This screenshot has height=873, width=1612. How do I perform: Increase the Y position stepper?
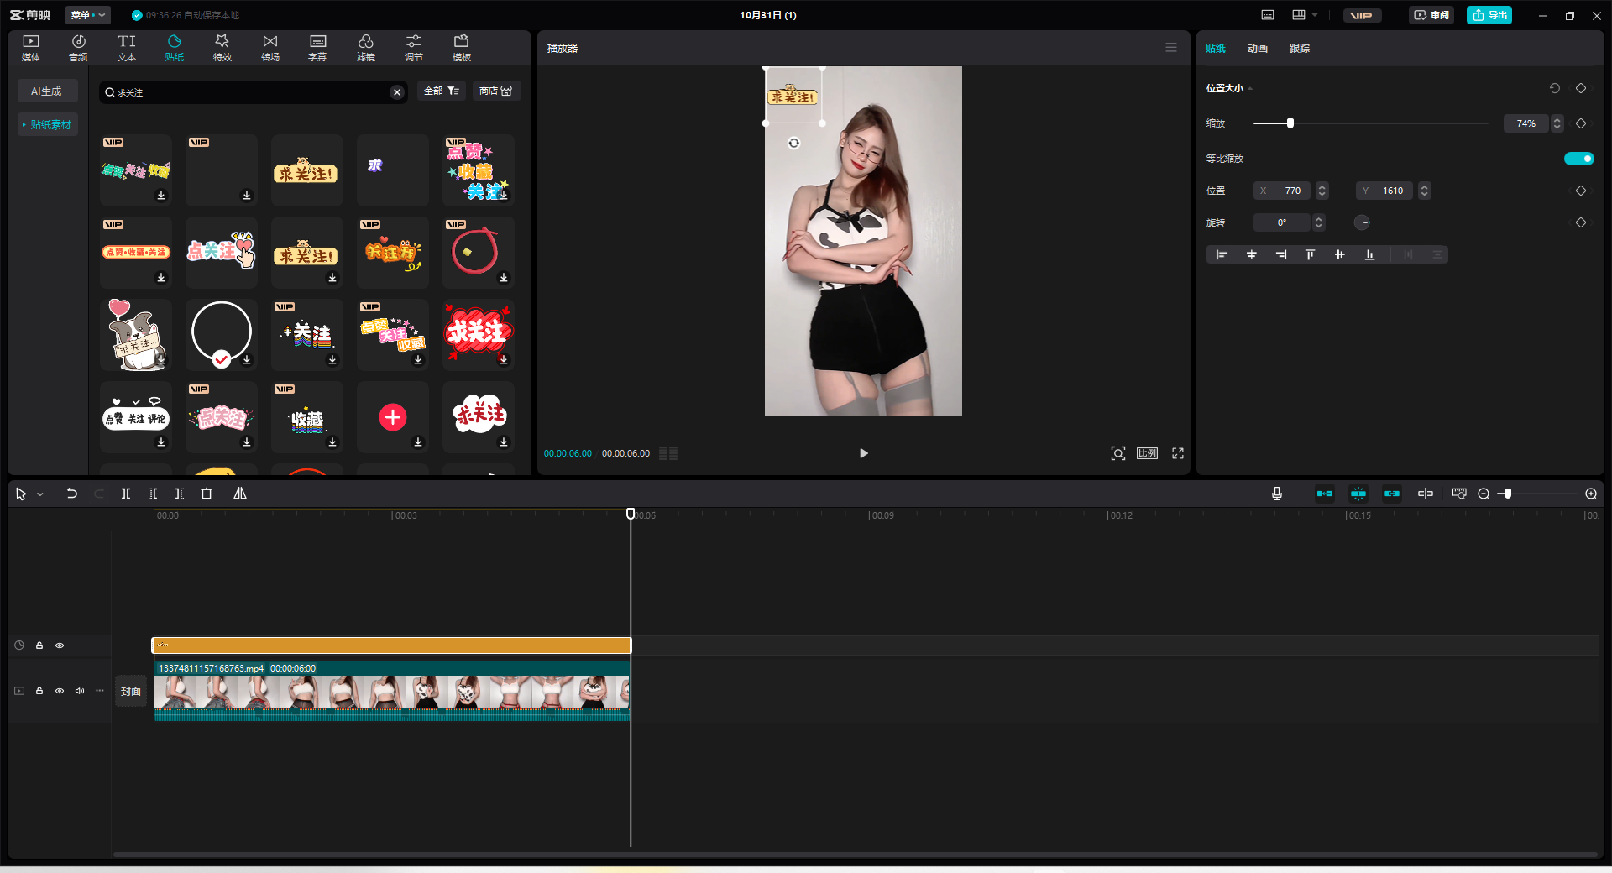click(1424, 186)
